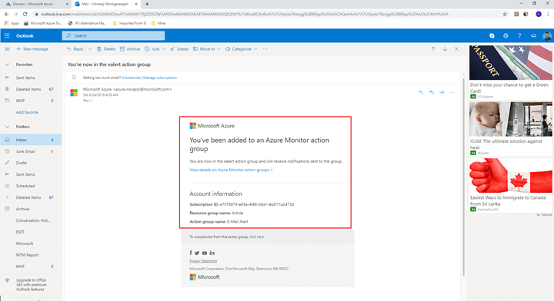Screen dimensions: 554x301
Task: Open Microsoft's YouTube page icon
Action: click(x=204, y=253)
